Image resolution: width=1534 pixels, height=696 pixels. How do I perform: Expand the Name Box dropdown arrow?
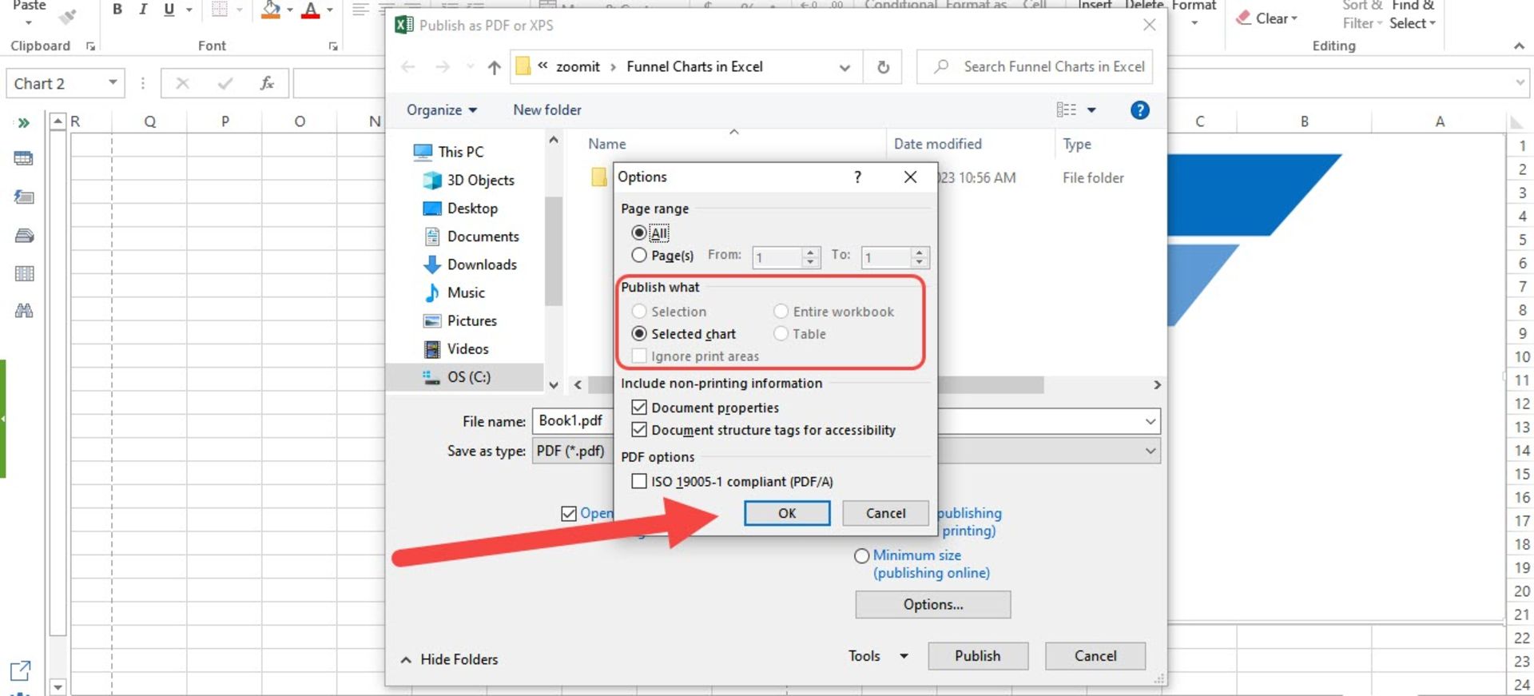(113, 83)
